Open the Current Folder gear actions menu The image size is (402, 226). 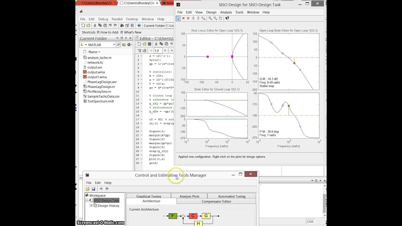coord(129,45)
